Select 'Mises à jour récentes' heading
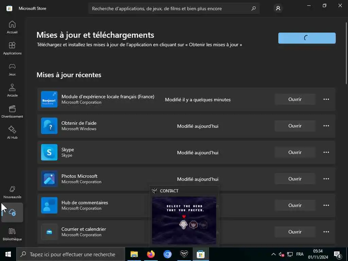 [69, 75]
